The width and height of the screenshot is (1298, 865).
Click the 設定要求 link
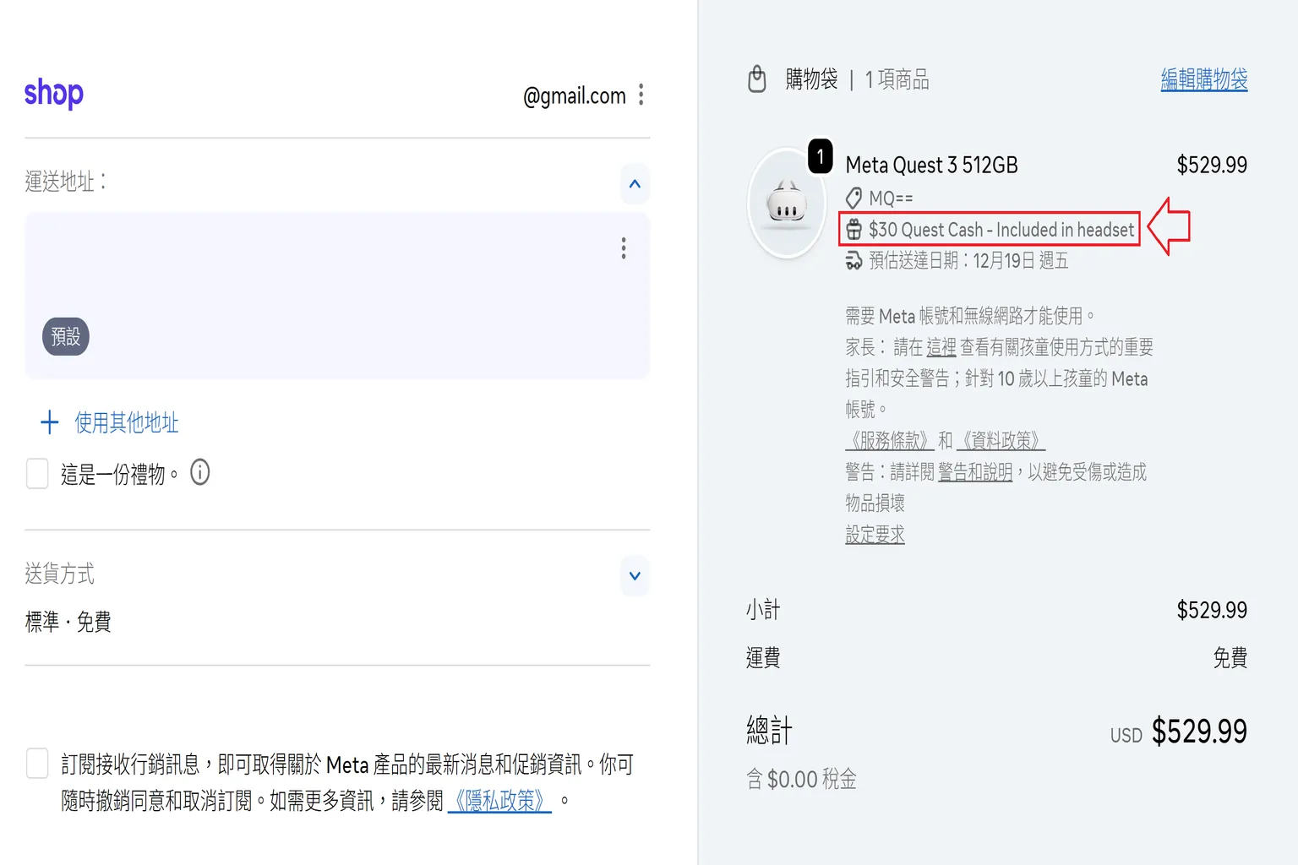875,534
